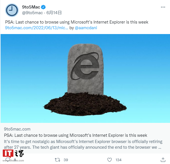Click the 9to5Mac display name
This screenshot has width=170, height=164.
[31, 7]
